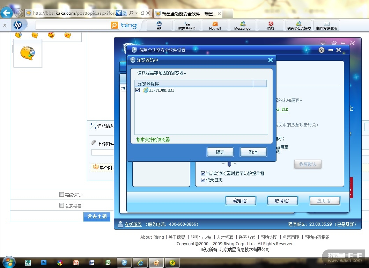
Task: Launch Photoshop from the taskbar
Action: pyautogui.click(x=44, y=262)
